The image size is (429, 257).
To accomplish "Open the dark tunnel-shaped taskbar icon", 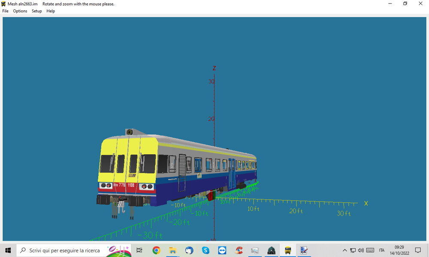I will [x=271, y=250].
